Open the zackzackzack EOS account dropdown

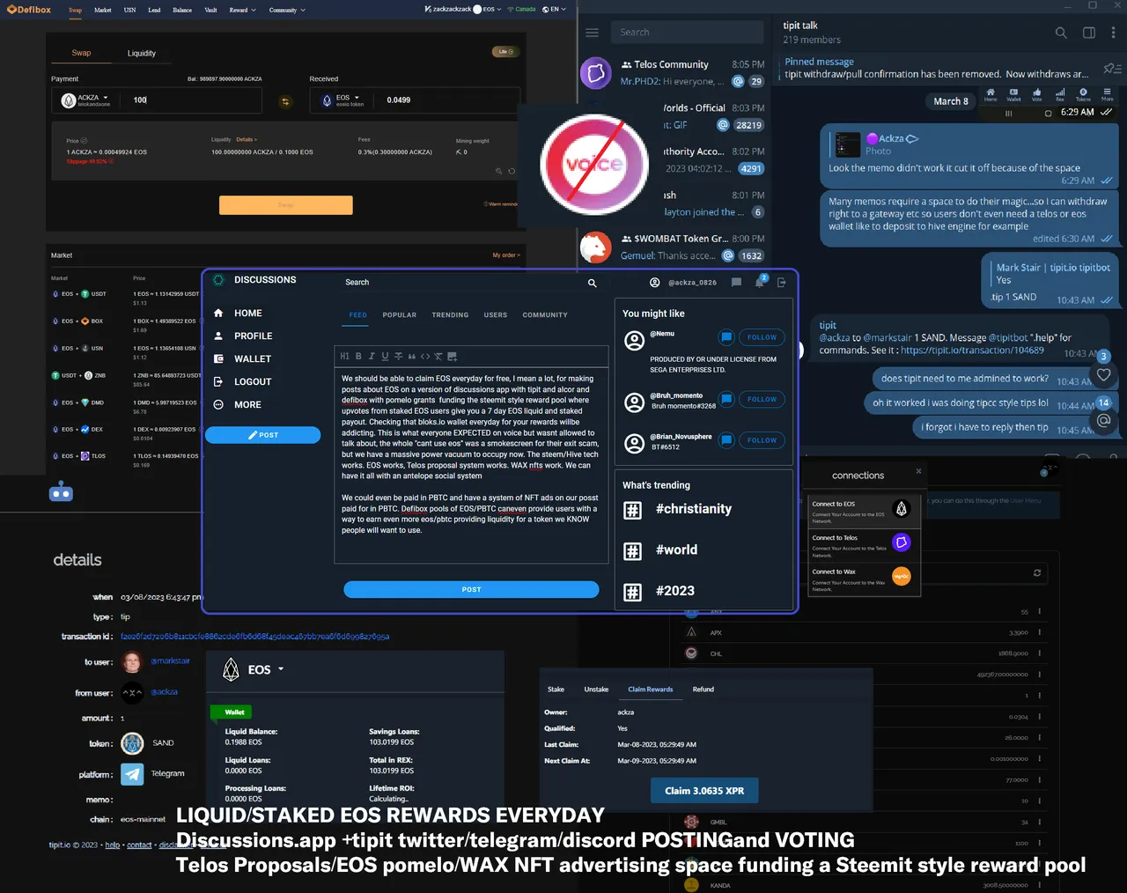462,10
